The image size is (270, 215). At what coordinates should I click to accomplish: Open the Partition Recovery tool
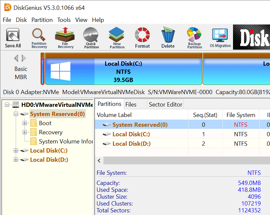[39, 38]
